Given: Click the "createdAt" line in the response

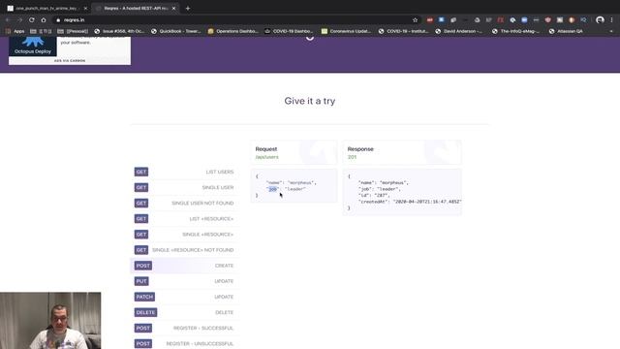Looking at the screenshot, I should [x=410, y=202].
